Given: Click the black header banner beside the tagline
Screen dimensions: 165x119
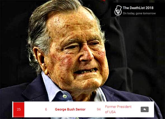Looking at the screenshot, I should [x=159, y=11].
